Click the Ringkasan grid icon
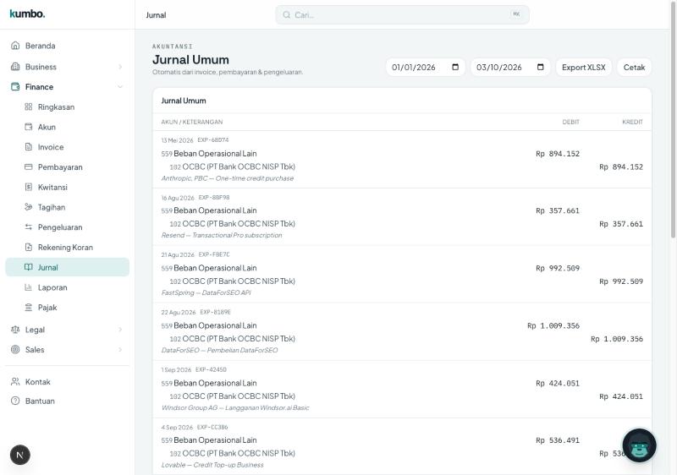 click(29, 106)
